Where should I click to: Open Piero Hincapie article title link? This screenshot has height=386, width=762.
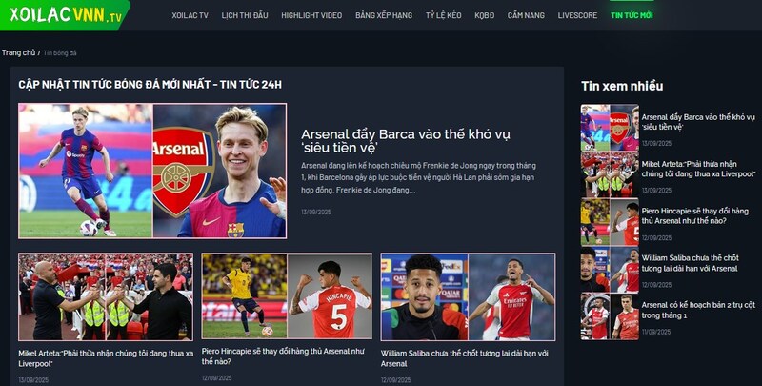coord(283,356)
